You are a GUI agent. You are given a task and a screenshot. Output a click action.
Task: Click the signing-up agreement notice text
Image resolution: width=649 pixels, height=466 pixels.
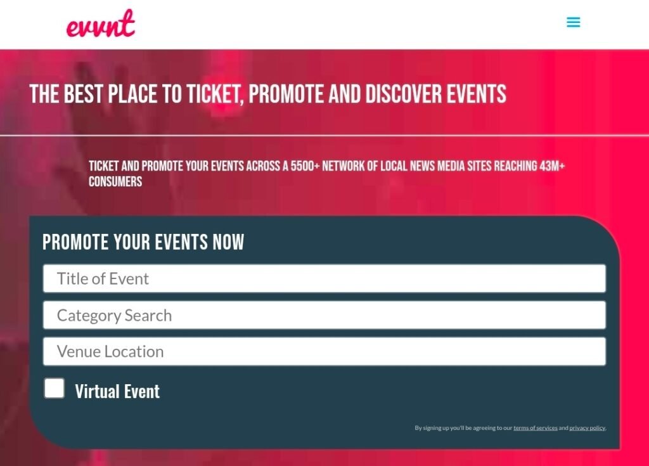[463, 428]
